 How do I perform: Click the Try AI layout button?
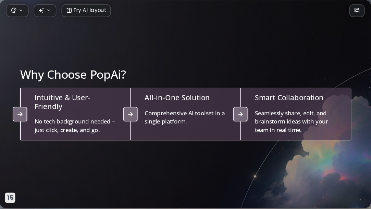tap(86, 11)
